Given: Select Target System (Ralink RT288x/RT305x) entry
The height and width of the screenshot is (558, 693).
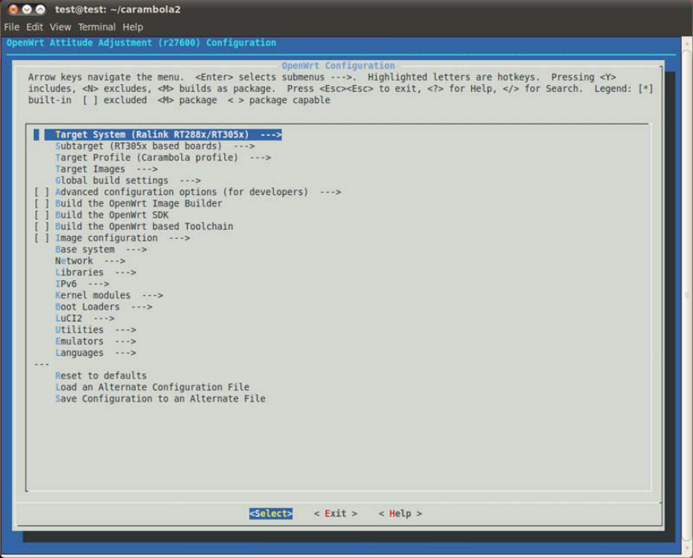Looking at the screenshot, I should point(163,135).
